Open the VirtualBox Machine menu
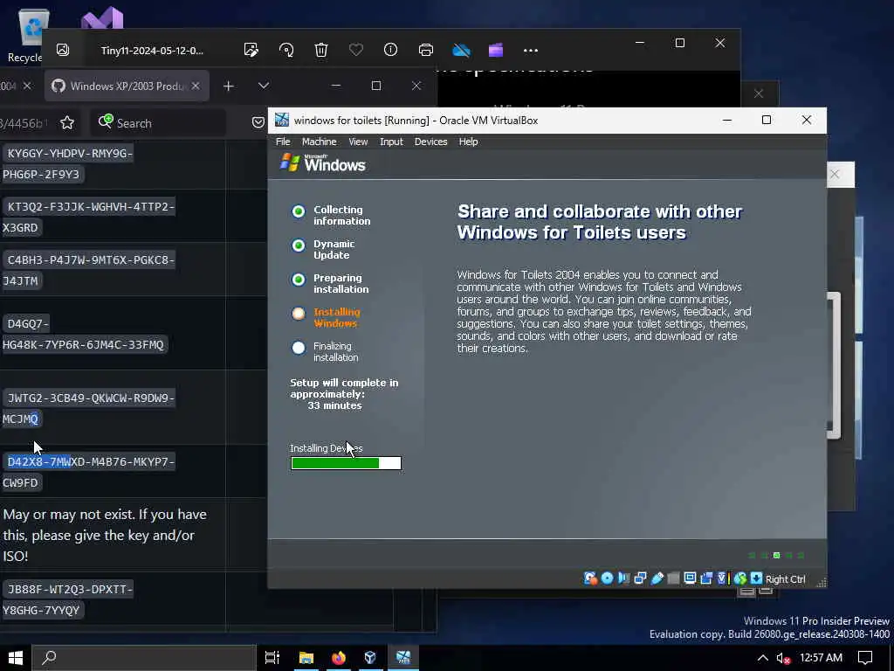894x671 pixels. click(x=319, y=142)
